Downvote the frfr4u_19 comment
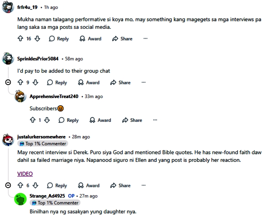Screen dimensions: 271x216 click(x=37, y=39)
